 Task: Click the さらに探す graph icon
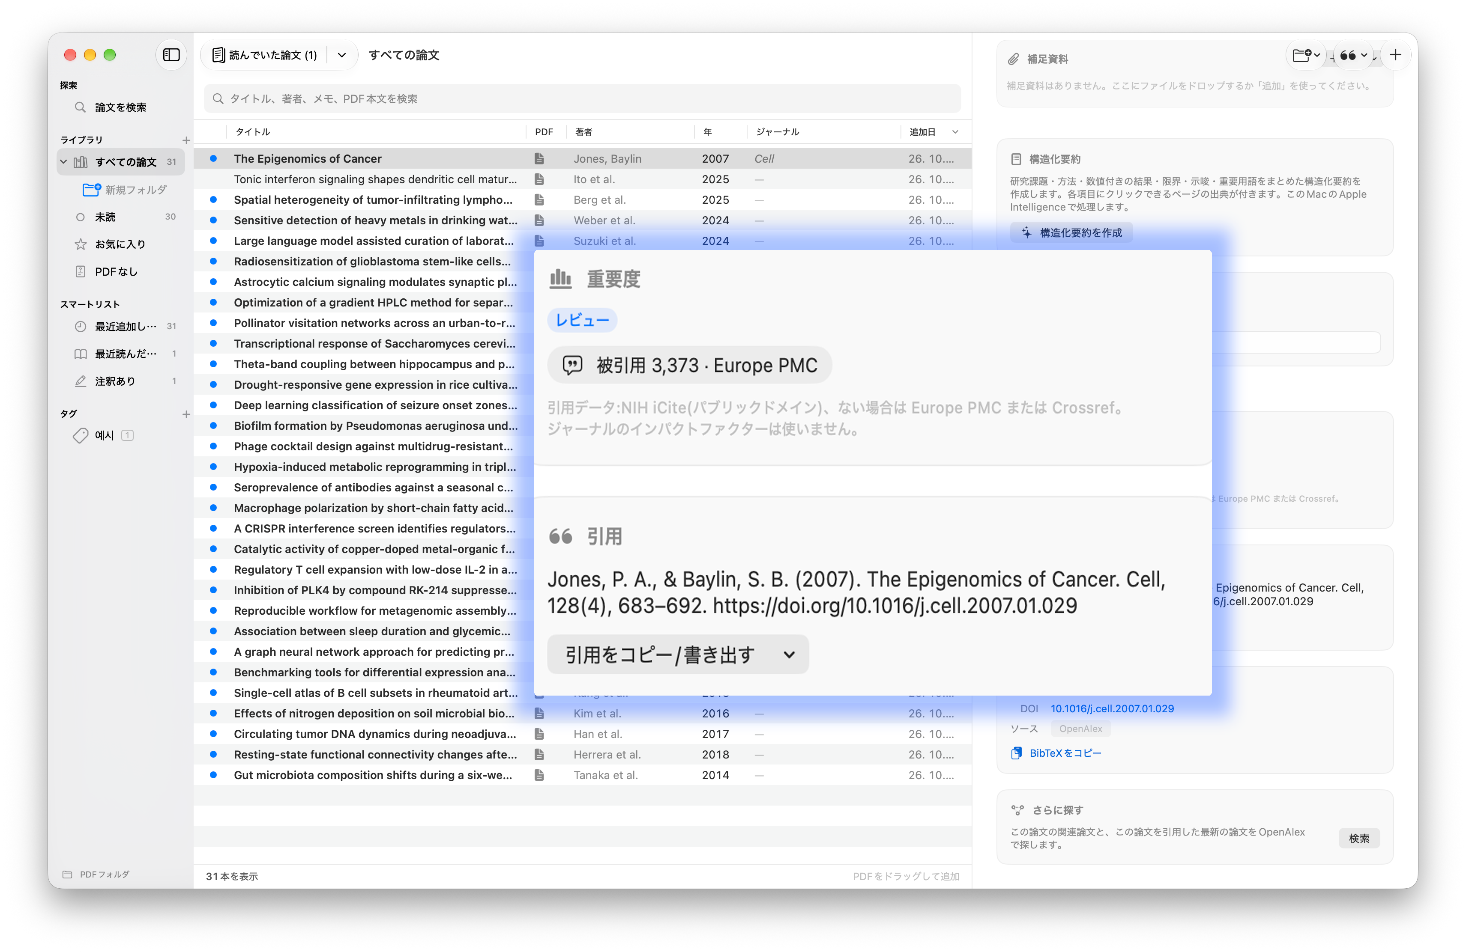click(x=1017, y=810)
